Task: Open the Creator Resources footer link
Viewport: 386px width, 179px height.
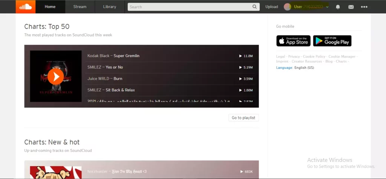Action: coord(307,61)
